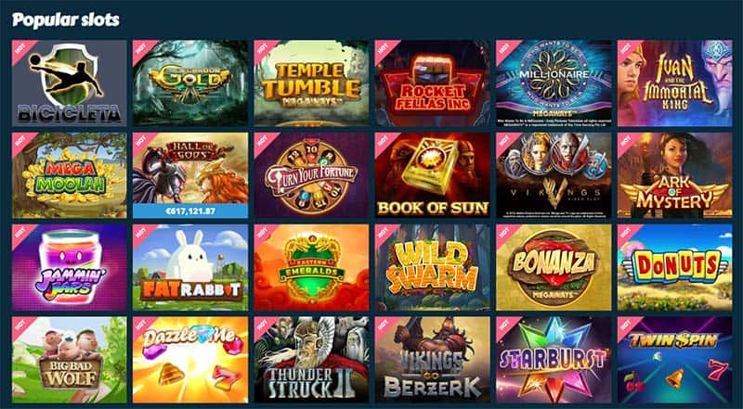This screenshot has width=743, height=409.
Task: Open Millionaire Megaways slot tile
Action: point(554,83)
